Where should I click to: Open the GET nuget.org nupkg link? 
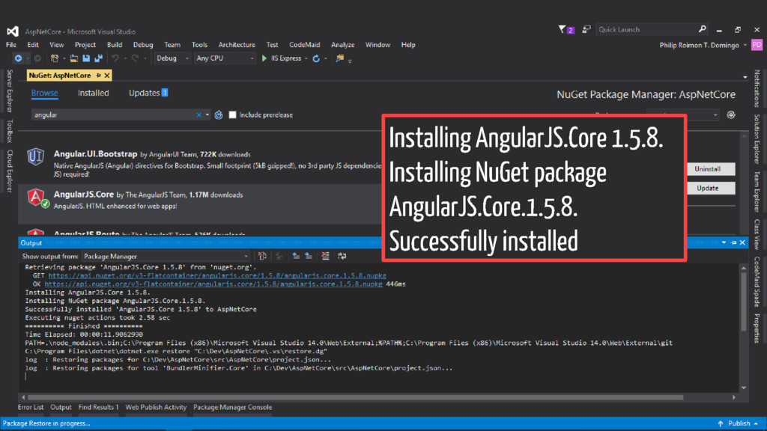click(217, 275)
